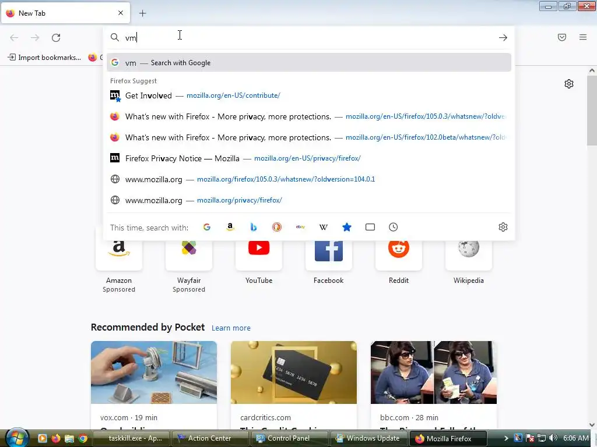Click Import bookmarks toolbar button
597x447 pixels.
pyautogui.click(x=44, y=58)
